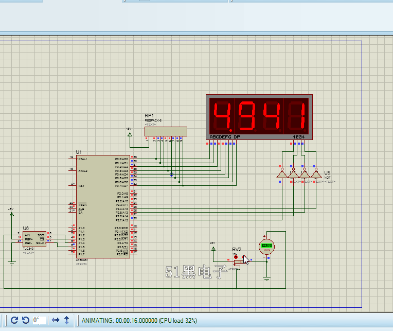Click the RV2 reference label
The image size is (393, 331).
(x=237, y=249)
